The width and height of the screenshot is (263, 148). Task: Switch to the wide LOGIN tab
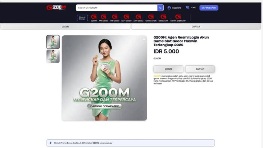(65, 27)
